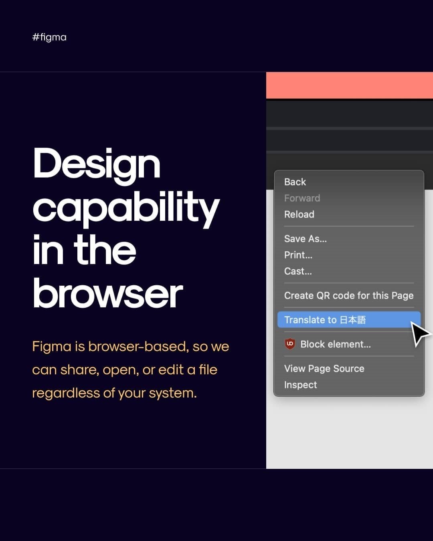Click the #figma hashtag text
Viewport: 433px width, 541px height.
[x=49, y=37]
